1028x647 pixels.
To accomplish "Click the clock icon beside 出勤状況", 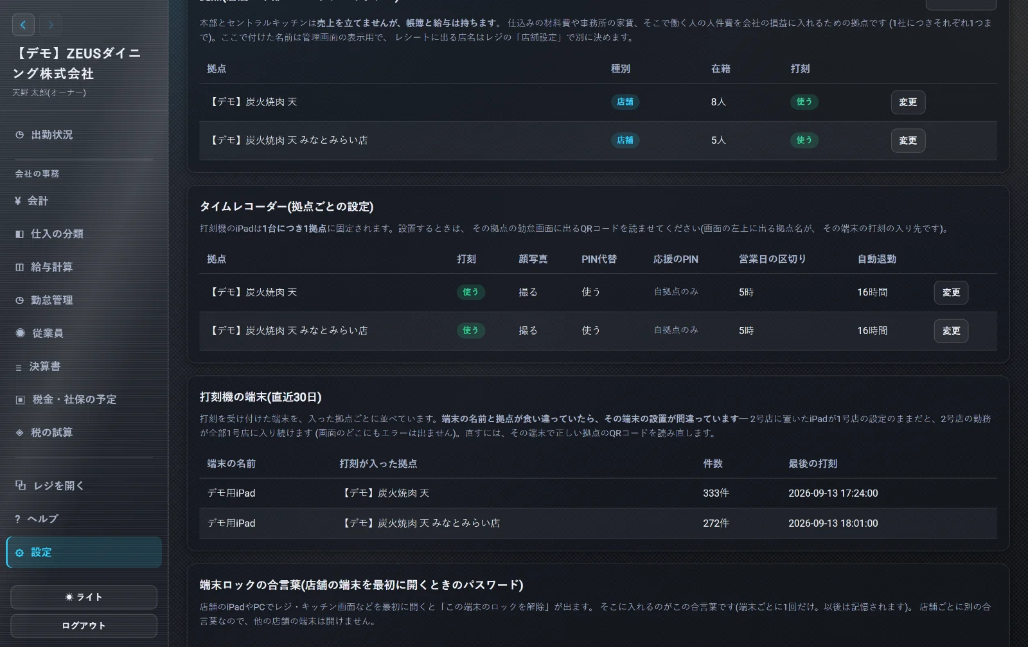I will (19, 135).
